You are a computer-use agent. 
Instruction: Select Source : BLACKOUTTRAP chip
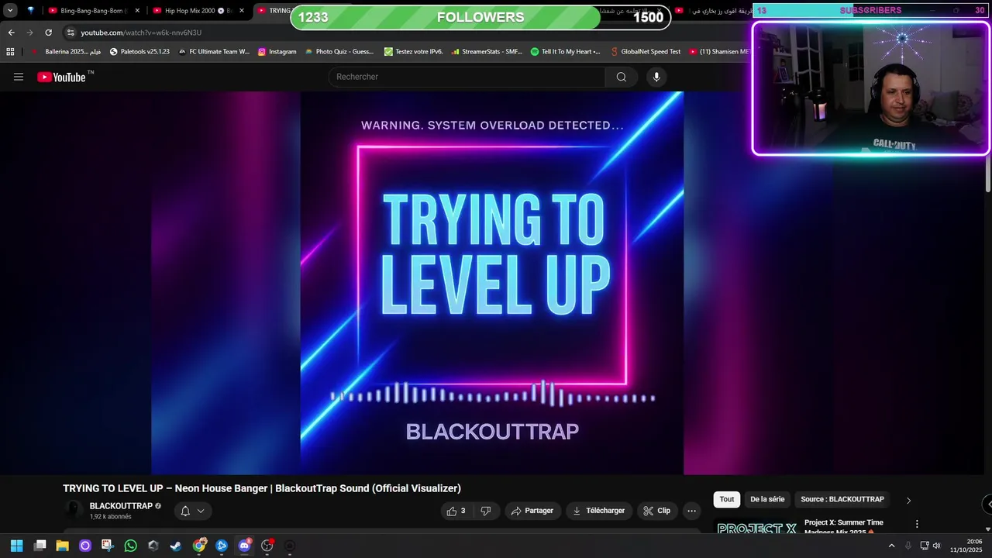842,499
